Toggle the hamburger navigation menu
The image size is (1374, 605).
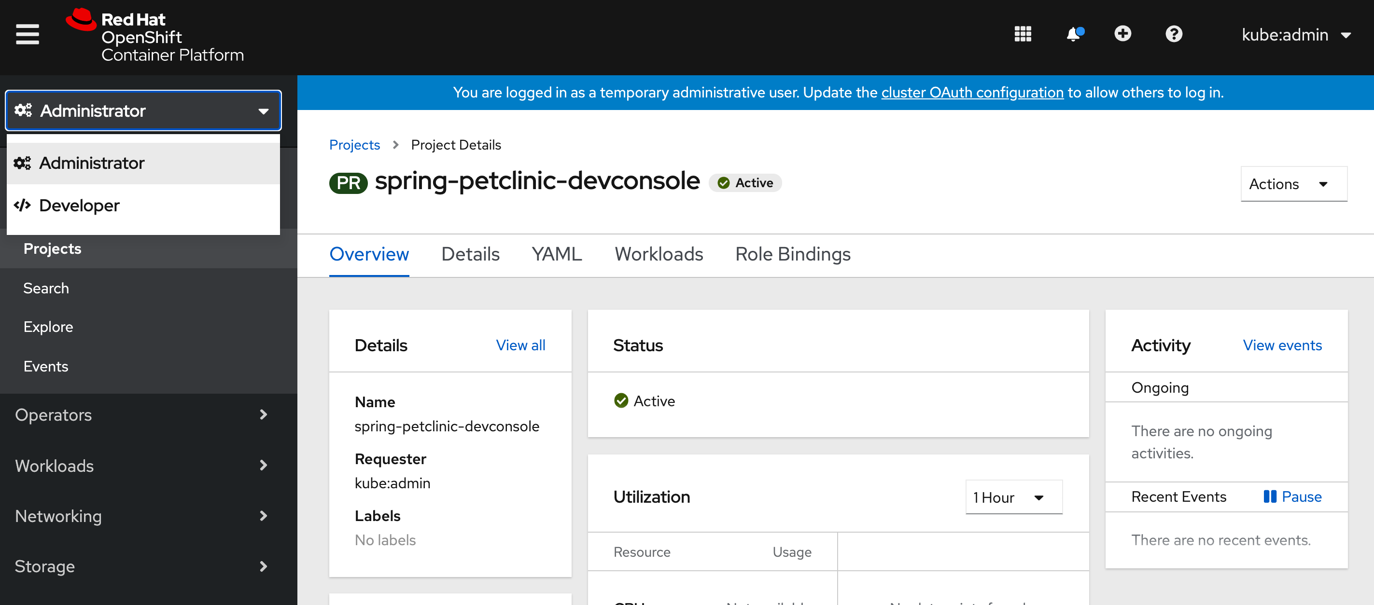27,35
